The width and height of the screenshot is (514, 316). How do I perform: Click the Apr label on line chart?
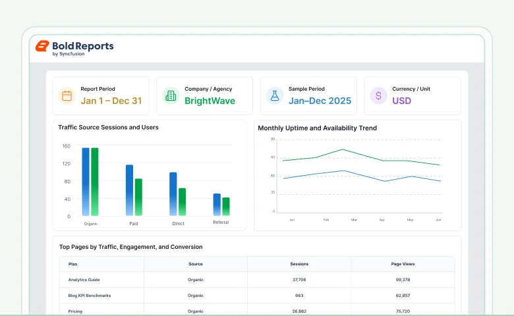point(382,220)
